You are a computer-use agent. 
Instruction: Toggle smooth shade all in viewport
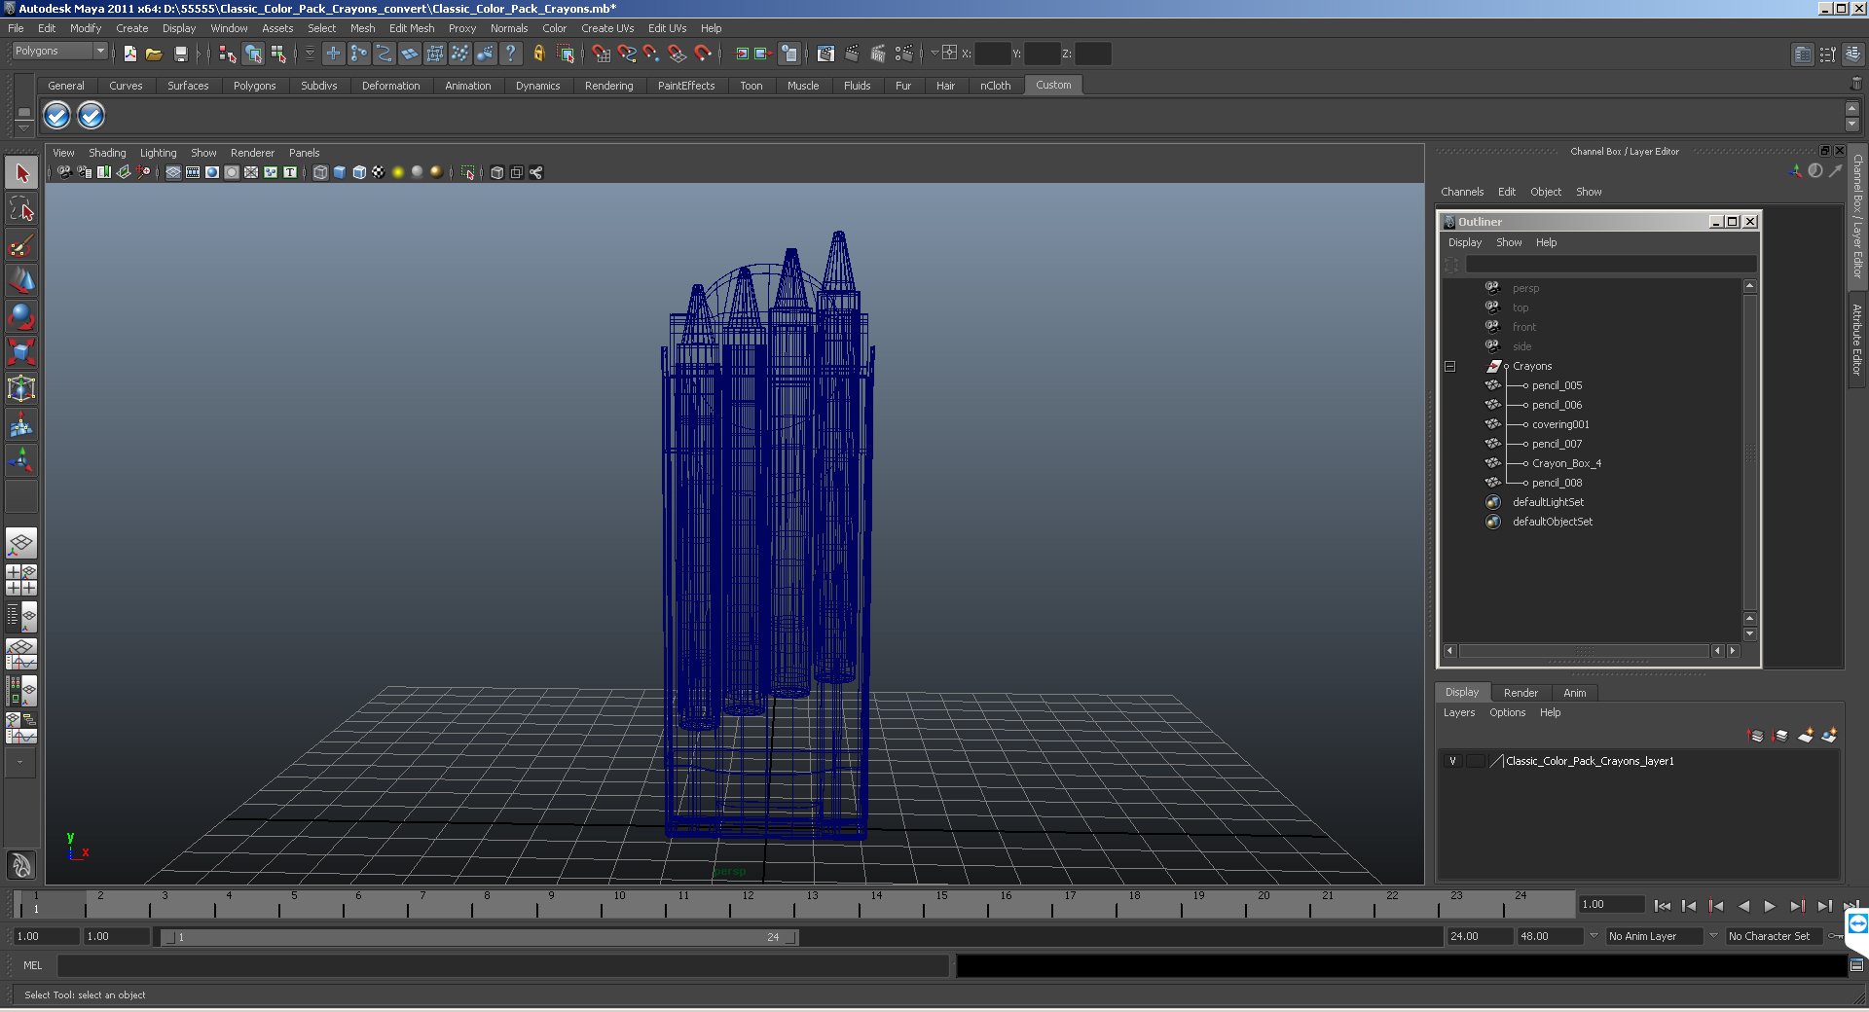click(340, 172)
